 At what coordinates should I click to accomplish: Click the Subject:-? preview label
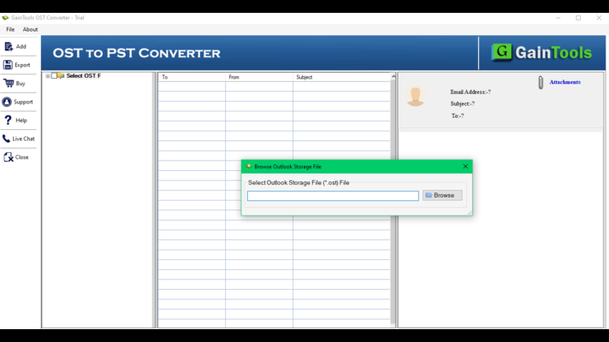[462, 103]
